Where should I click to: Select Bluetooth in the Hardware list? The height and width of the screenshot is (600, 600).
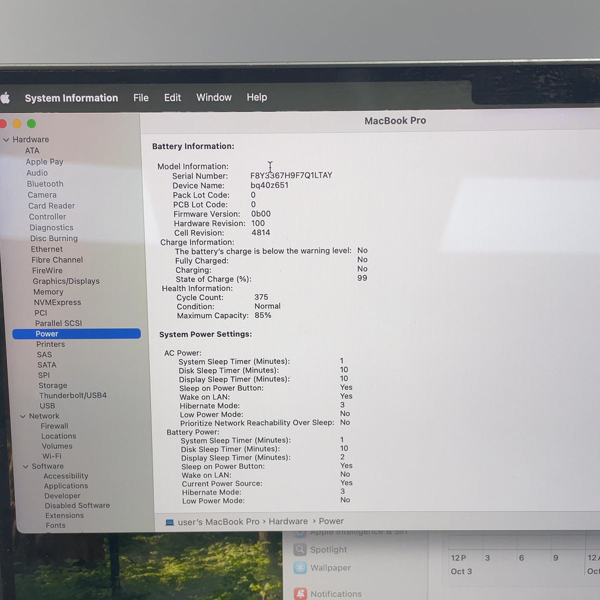(45, 184)
